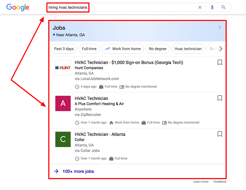Filter by Work from home chip
The width and height of the screenshot is (246, 190).
123,49
